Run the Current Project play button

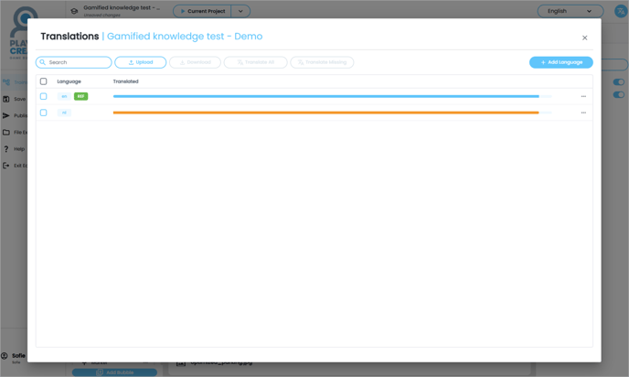tap(202, 11)
